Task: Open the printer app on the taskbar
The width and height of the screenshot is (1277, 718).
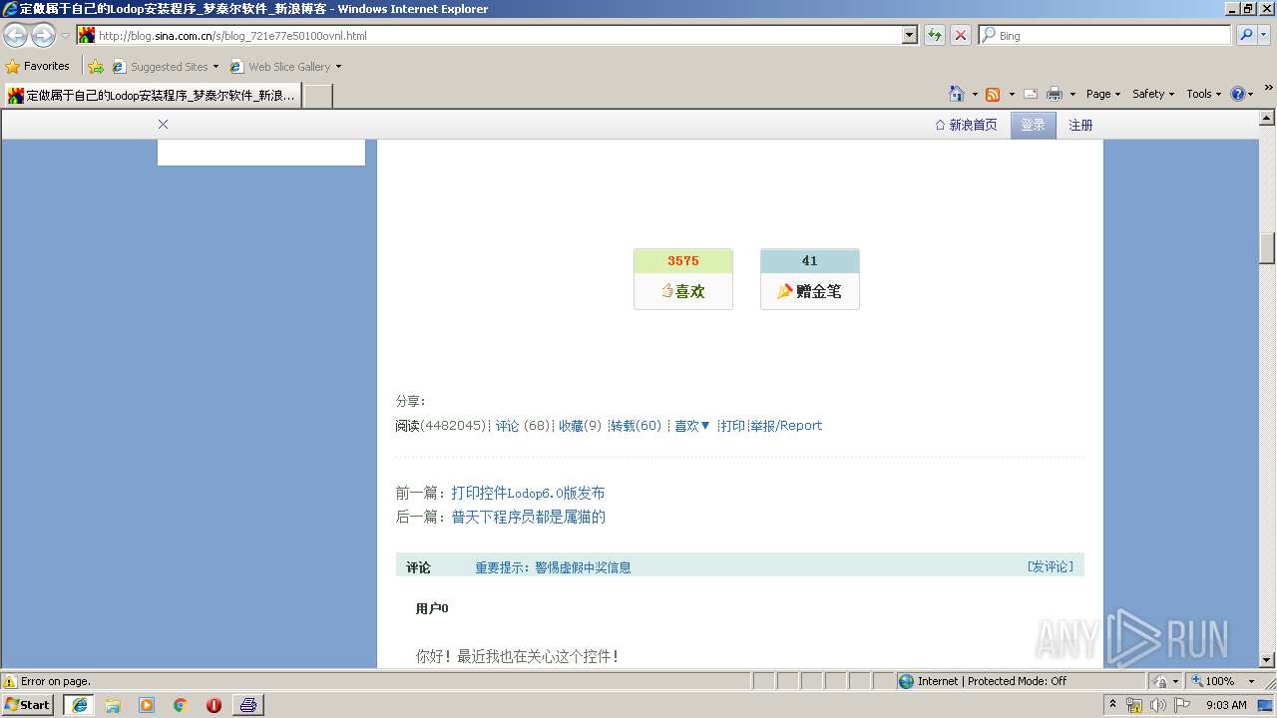Action: [x=248, y=705]
